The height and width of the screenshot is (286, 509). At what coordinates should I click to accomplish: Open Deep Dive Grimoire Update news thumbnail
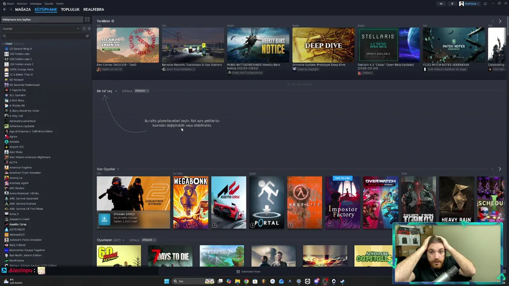pos(323,45)
